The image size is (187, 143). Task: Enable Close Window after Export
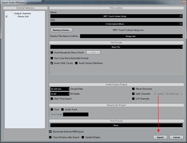50,137
